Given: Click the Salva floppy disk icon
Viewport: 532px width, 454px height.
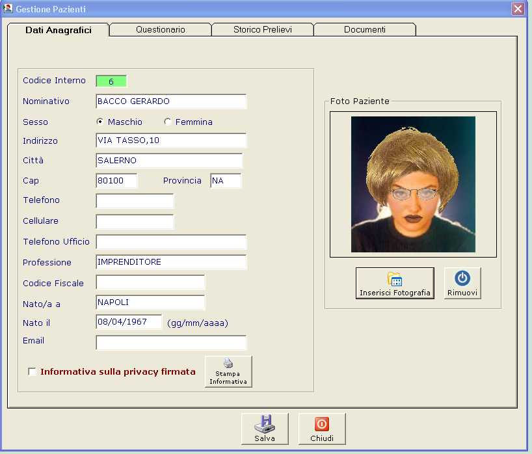Looking at the screenshot, I should coord(265,424).
